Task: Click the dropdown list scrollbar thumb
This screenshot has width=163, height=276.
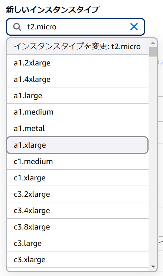Action: [x=153, y=52]
